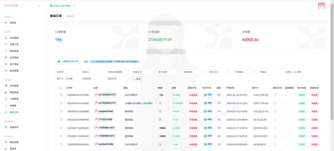Open 优惠卷 coupons in sidebar
This screenshot has height=151, width=334.
[13, 105]
